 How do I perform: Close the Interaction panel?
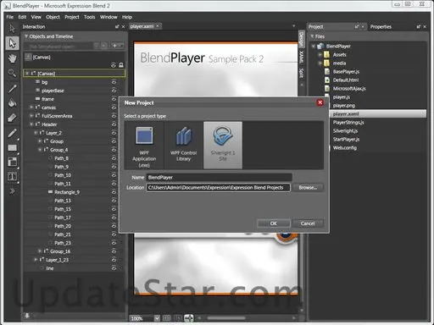[x=123, y=26]
